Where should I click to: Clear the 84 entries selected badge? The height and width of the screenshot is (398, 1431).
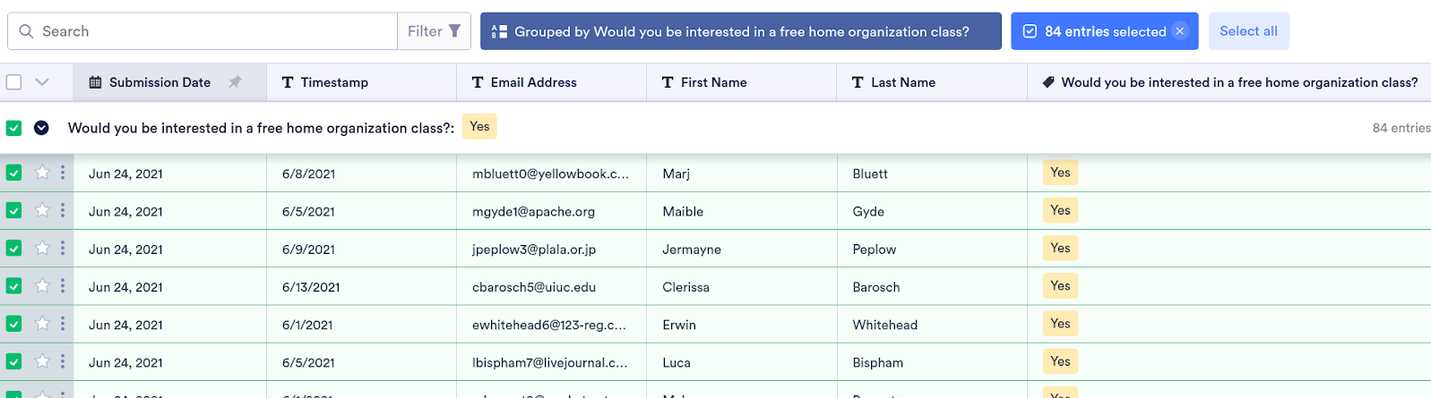(1180, 31)
